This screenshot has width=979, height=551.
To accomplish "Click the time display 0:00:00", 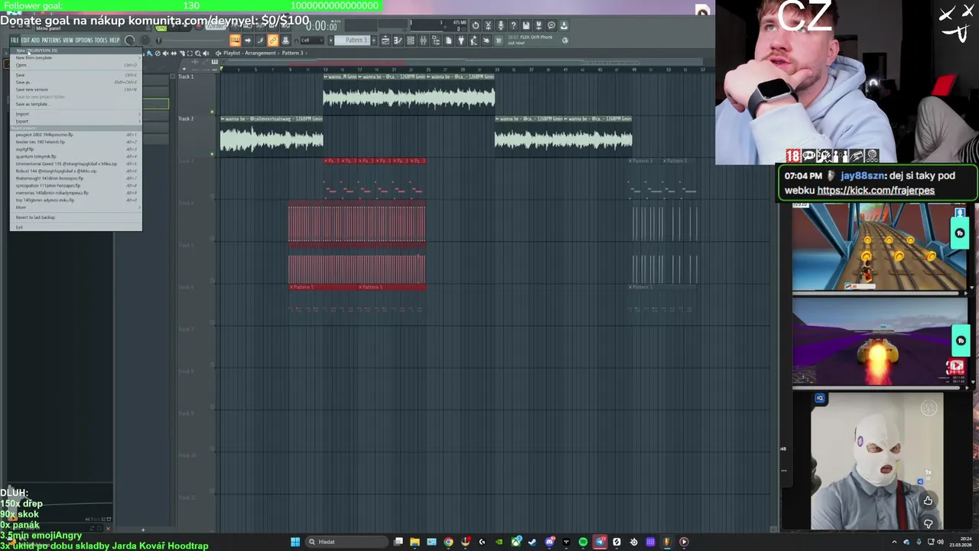I will click(x=322, y=28).
